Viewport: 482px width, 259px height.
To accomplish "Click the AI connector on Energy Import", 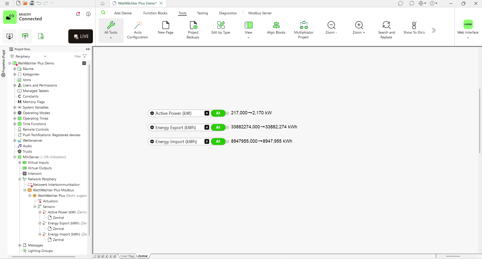I will click(x=218, y=141).
